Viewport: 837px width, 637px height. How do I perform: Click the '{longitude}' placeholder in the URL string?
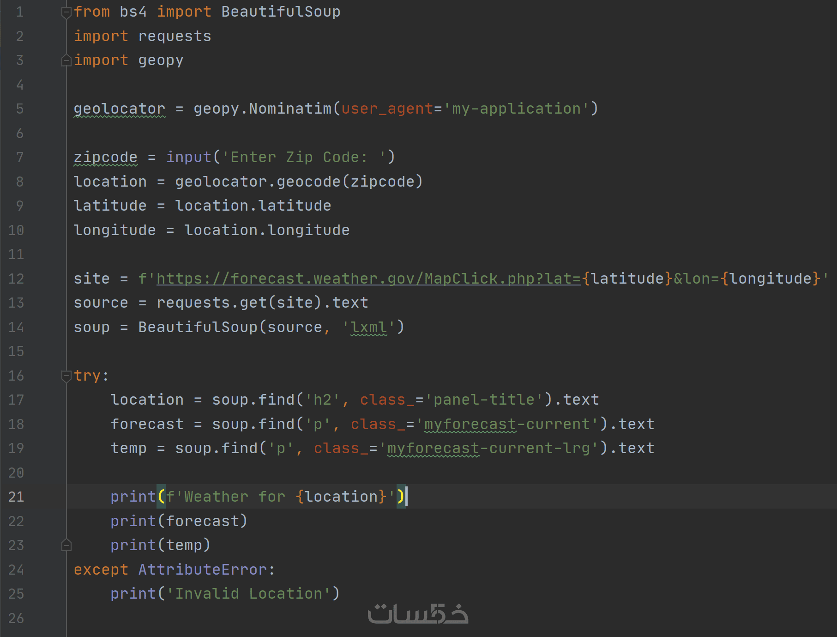pos(771,279)
